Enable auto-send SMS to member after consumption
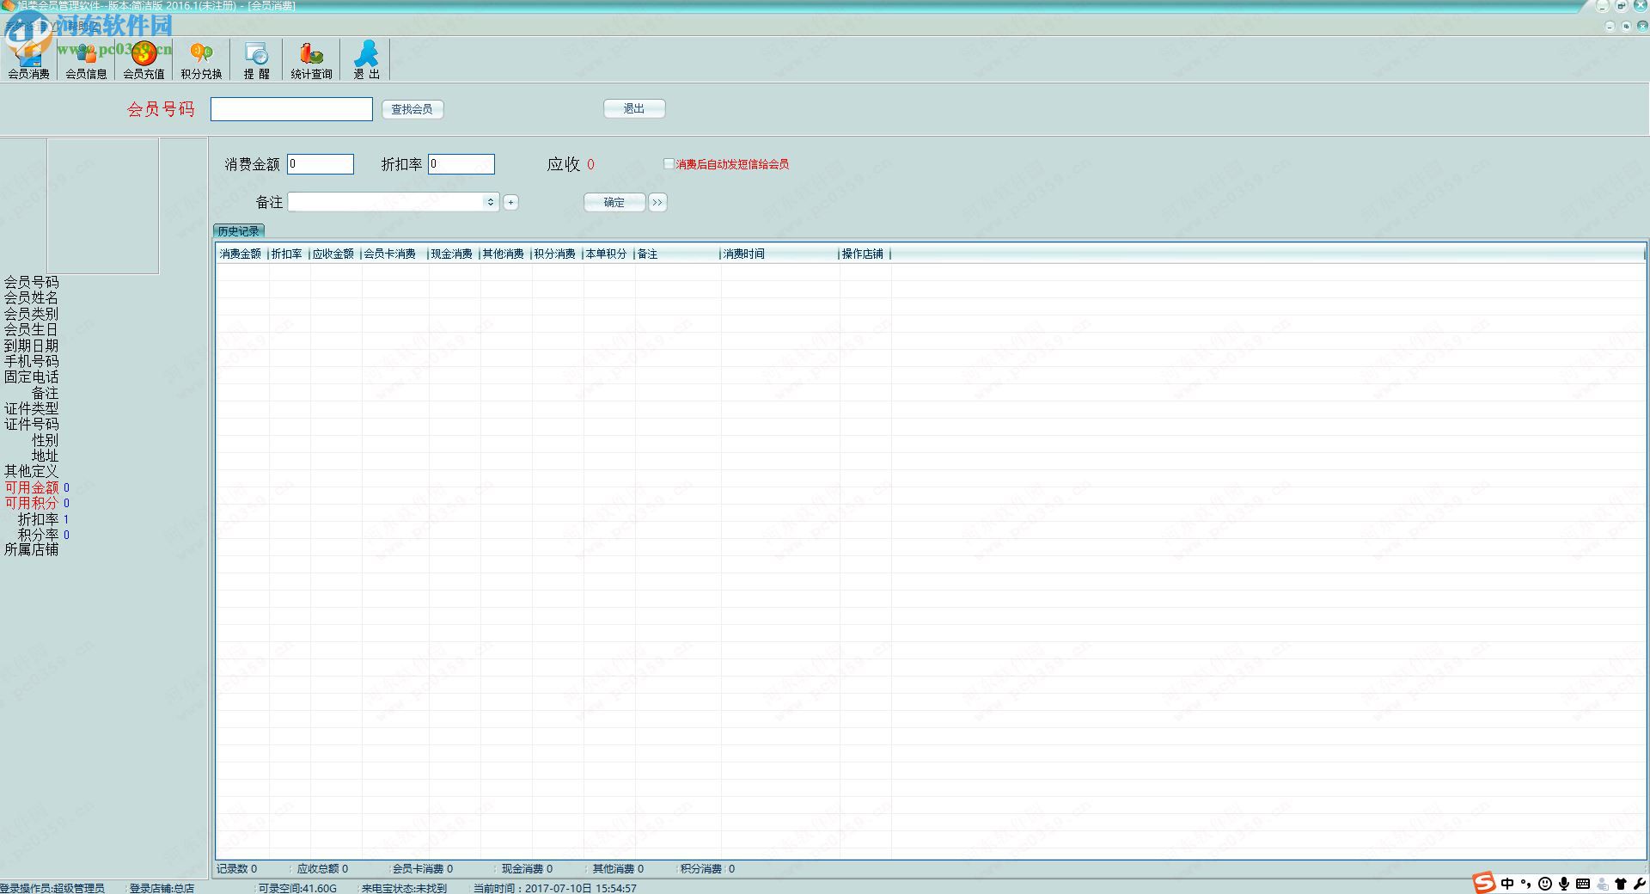1650x894 pixels. (669, 163)
